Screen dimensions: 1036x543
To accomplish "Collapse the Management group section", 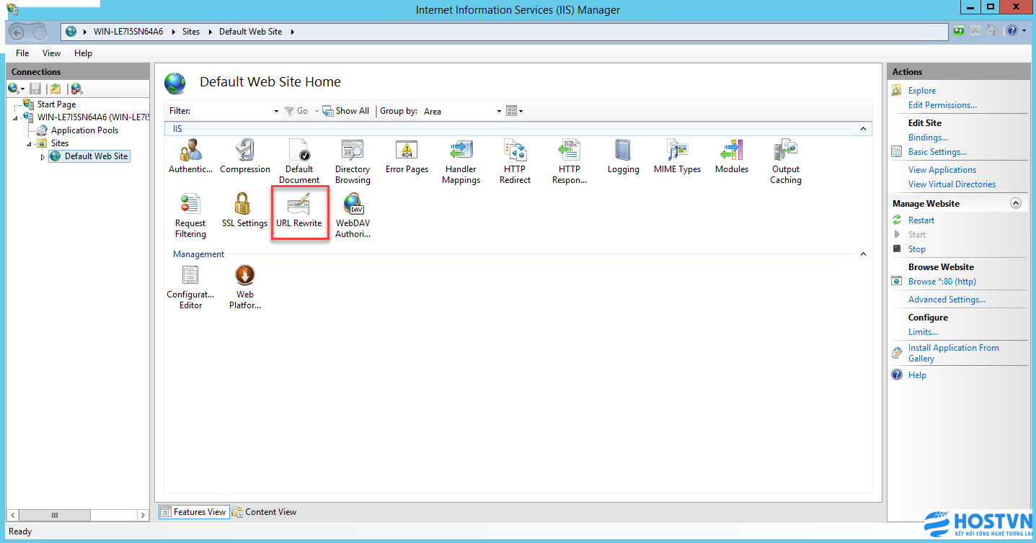I will pos(863,254).
